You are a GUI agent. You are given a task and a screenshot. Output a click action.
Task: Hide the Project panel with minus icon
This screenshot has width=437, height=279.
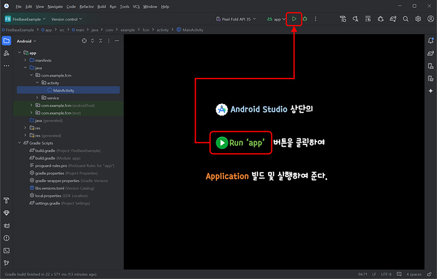[x=117, y=41]
